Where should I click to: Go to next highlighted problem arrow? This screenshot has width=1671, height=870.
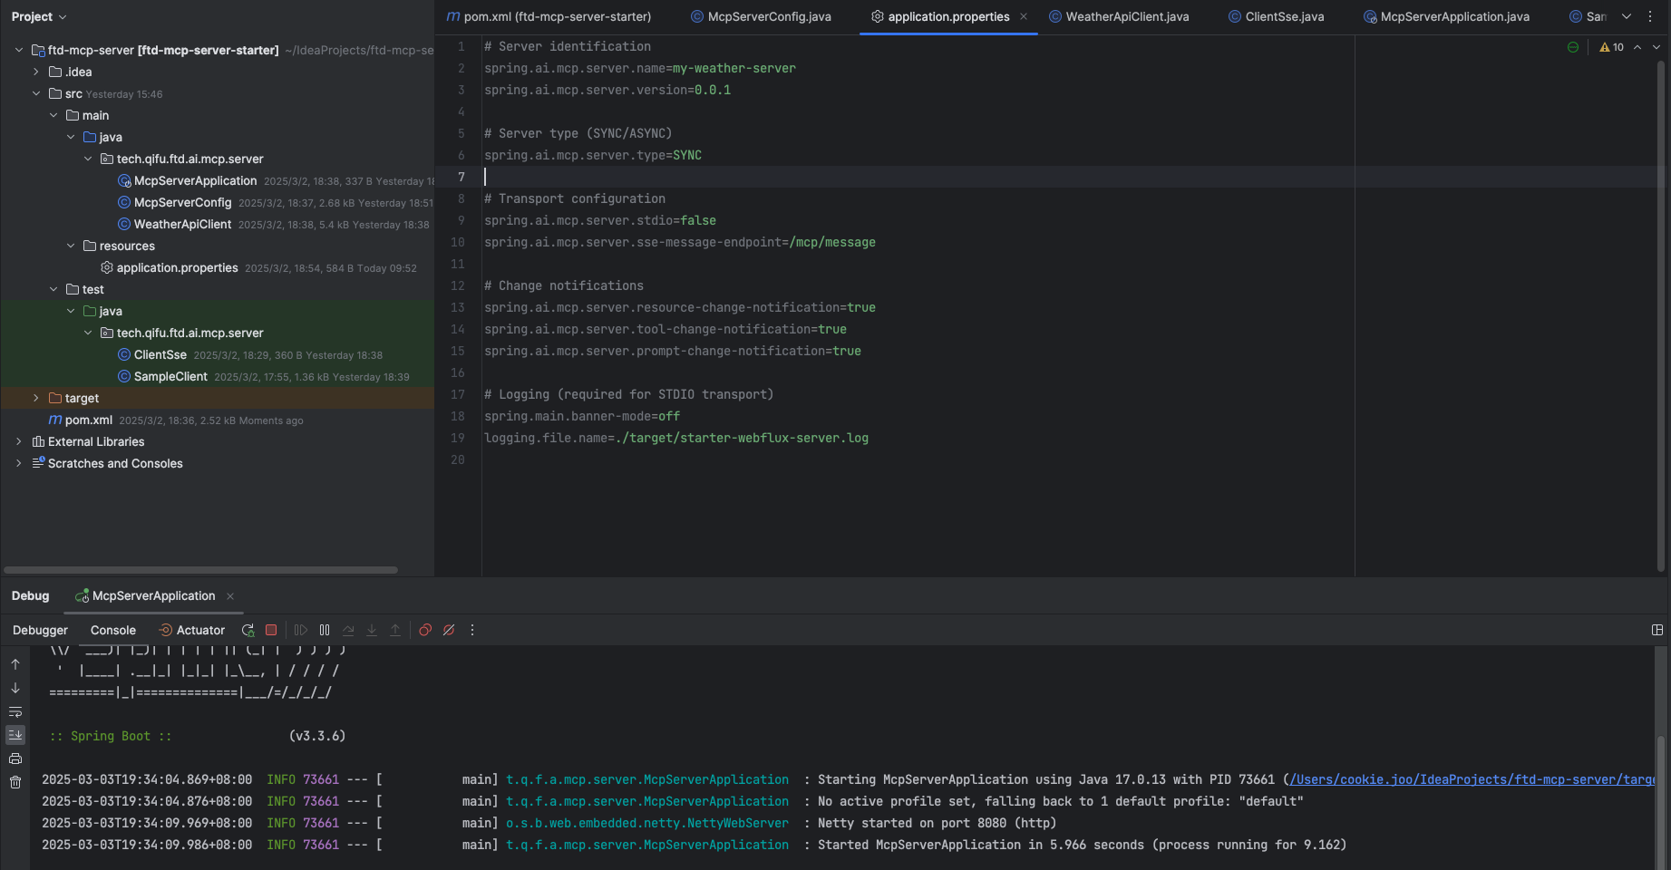click(1656, 47)
